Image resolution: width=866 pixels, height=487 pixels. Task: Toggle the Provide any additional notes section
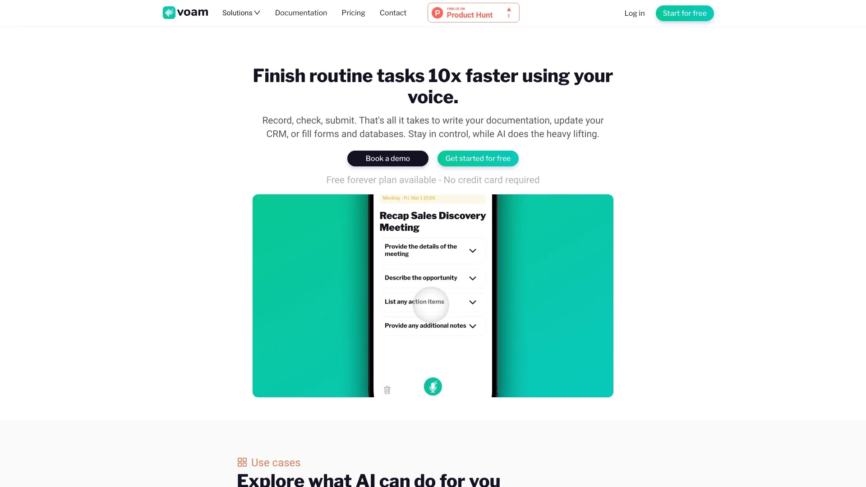point(474,326)
